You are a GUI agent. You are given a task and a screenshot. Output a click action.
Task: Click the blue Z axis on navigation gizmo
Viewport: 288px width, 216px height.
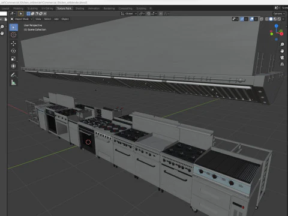[x=277, y=26]
